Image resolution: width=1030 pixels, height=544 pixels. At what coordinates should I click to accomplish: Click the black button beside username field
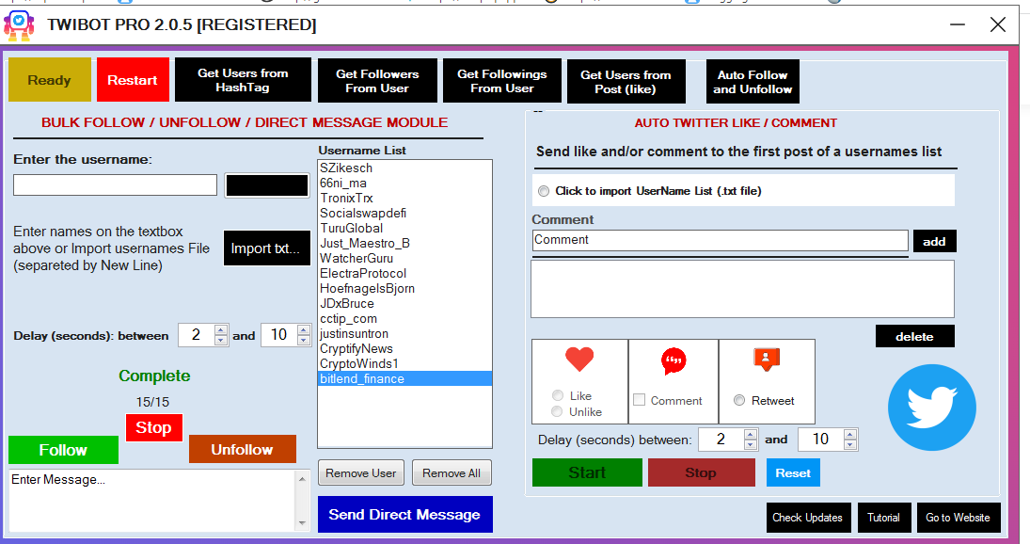[x=267, y=185]
